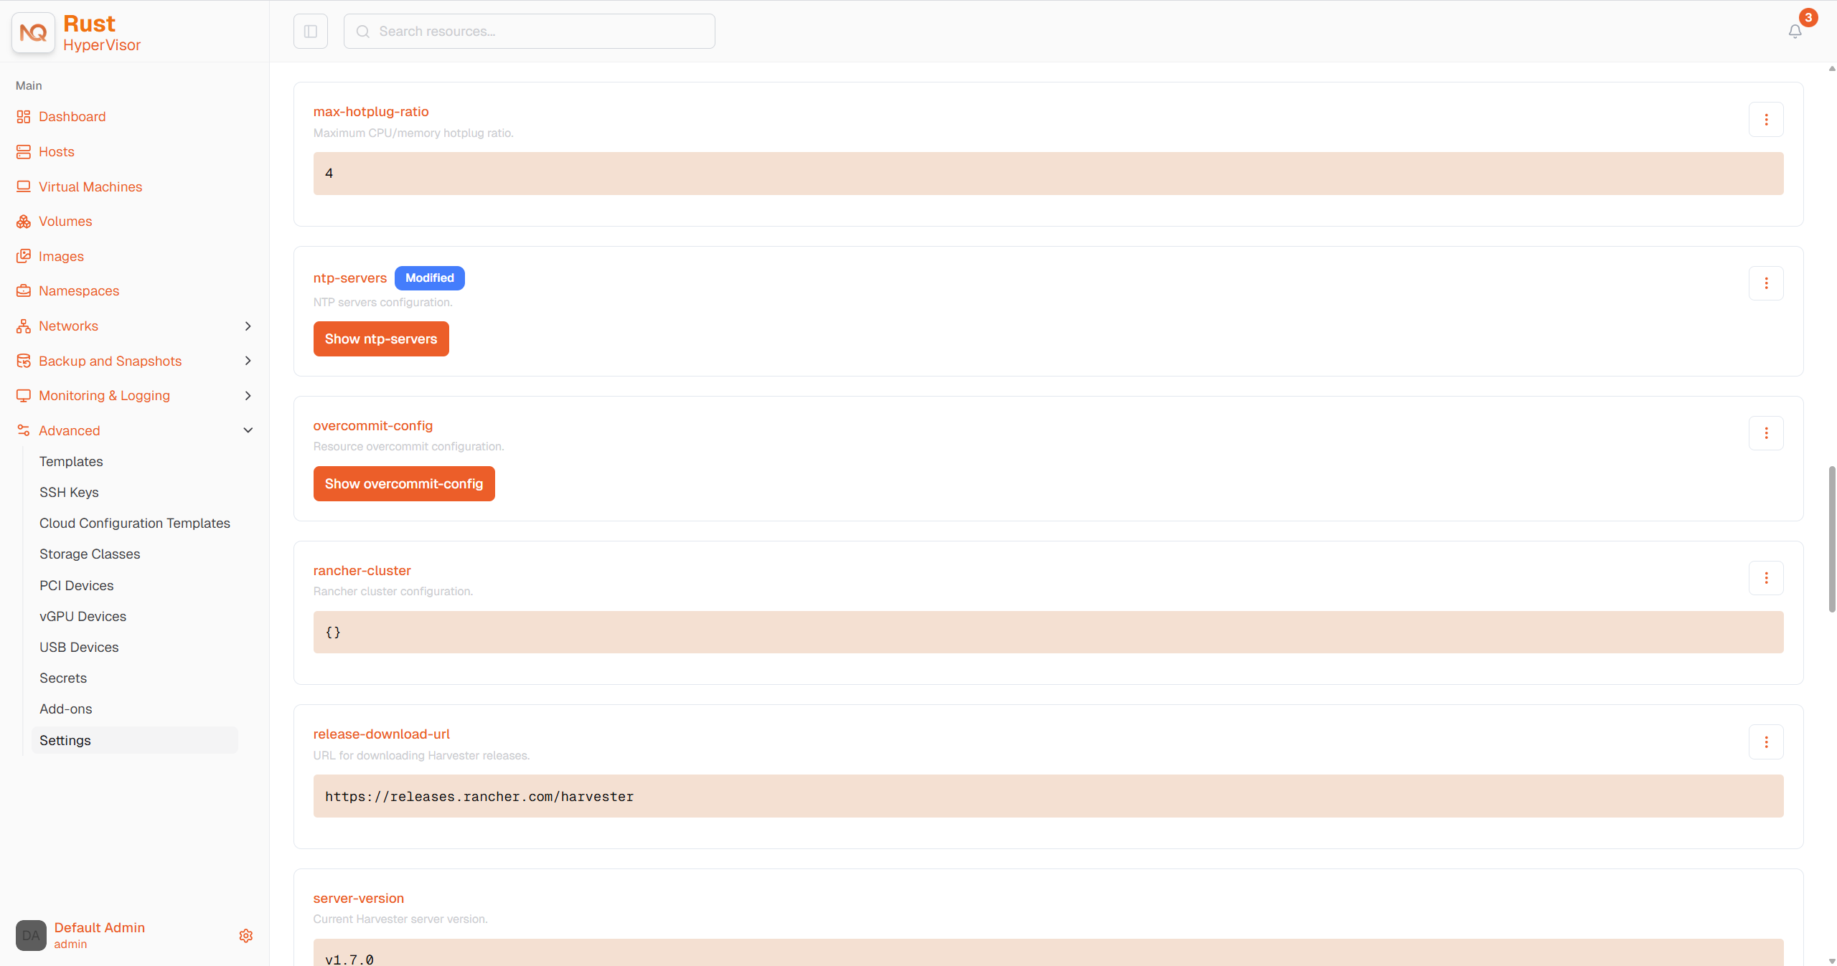Click the Namespaces briefcase icon
Image resolution: width=1837 pixels, height=966 pixels.
point(24,291)
